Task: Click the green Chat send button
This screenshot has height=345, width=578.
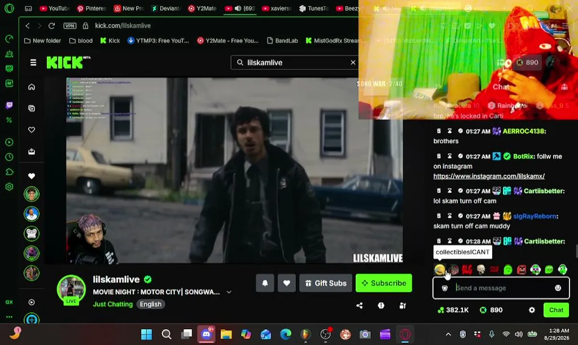Action: (x=556, y=310)
